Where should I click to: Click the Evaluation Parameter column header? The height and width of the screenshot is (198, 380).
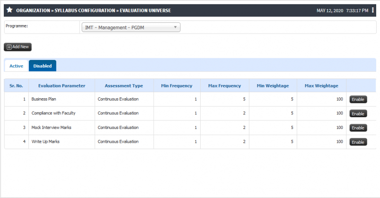pos(62,86)
